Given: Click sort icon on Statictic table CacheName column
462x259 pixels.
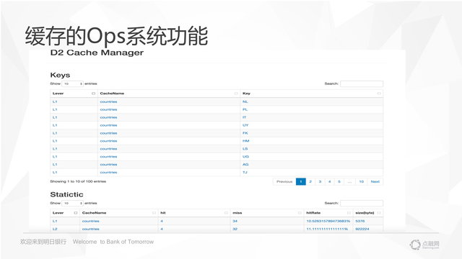Looking at the screenshot, I should click(x=154, y=213).
